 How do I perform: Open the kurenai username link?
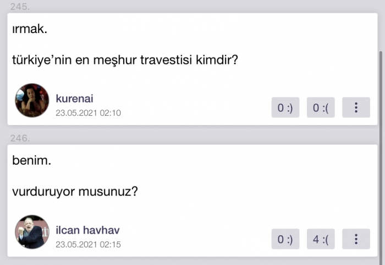tap(74, 99)
